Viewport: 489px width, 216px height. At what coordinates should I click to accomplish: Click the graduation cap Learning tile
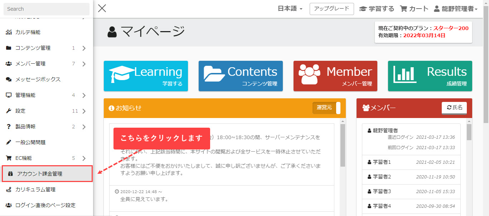(x=146, y=76)
